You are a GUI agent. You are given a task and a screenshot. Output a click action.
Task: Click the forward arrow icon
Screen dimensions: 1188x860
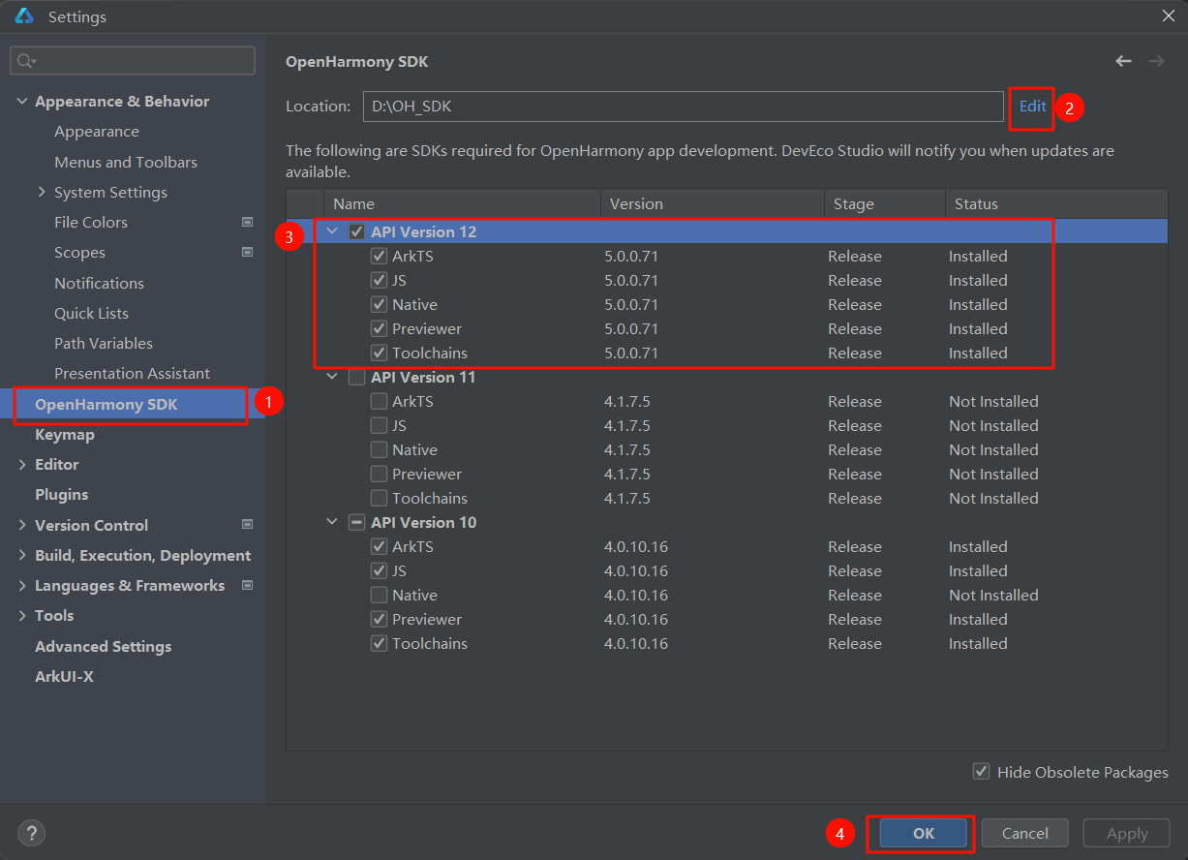coord(1156,61)
